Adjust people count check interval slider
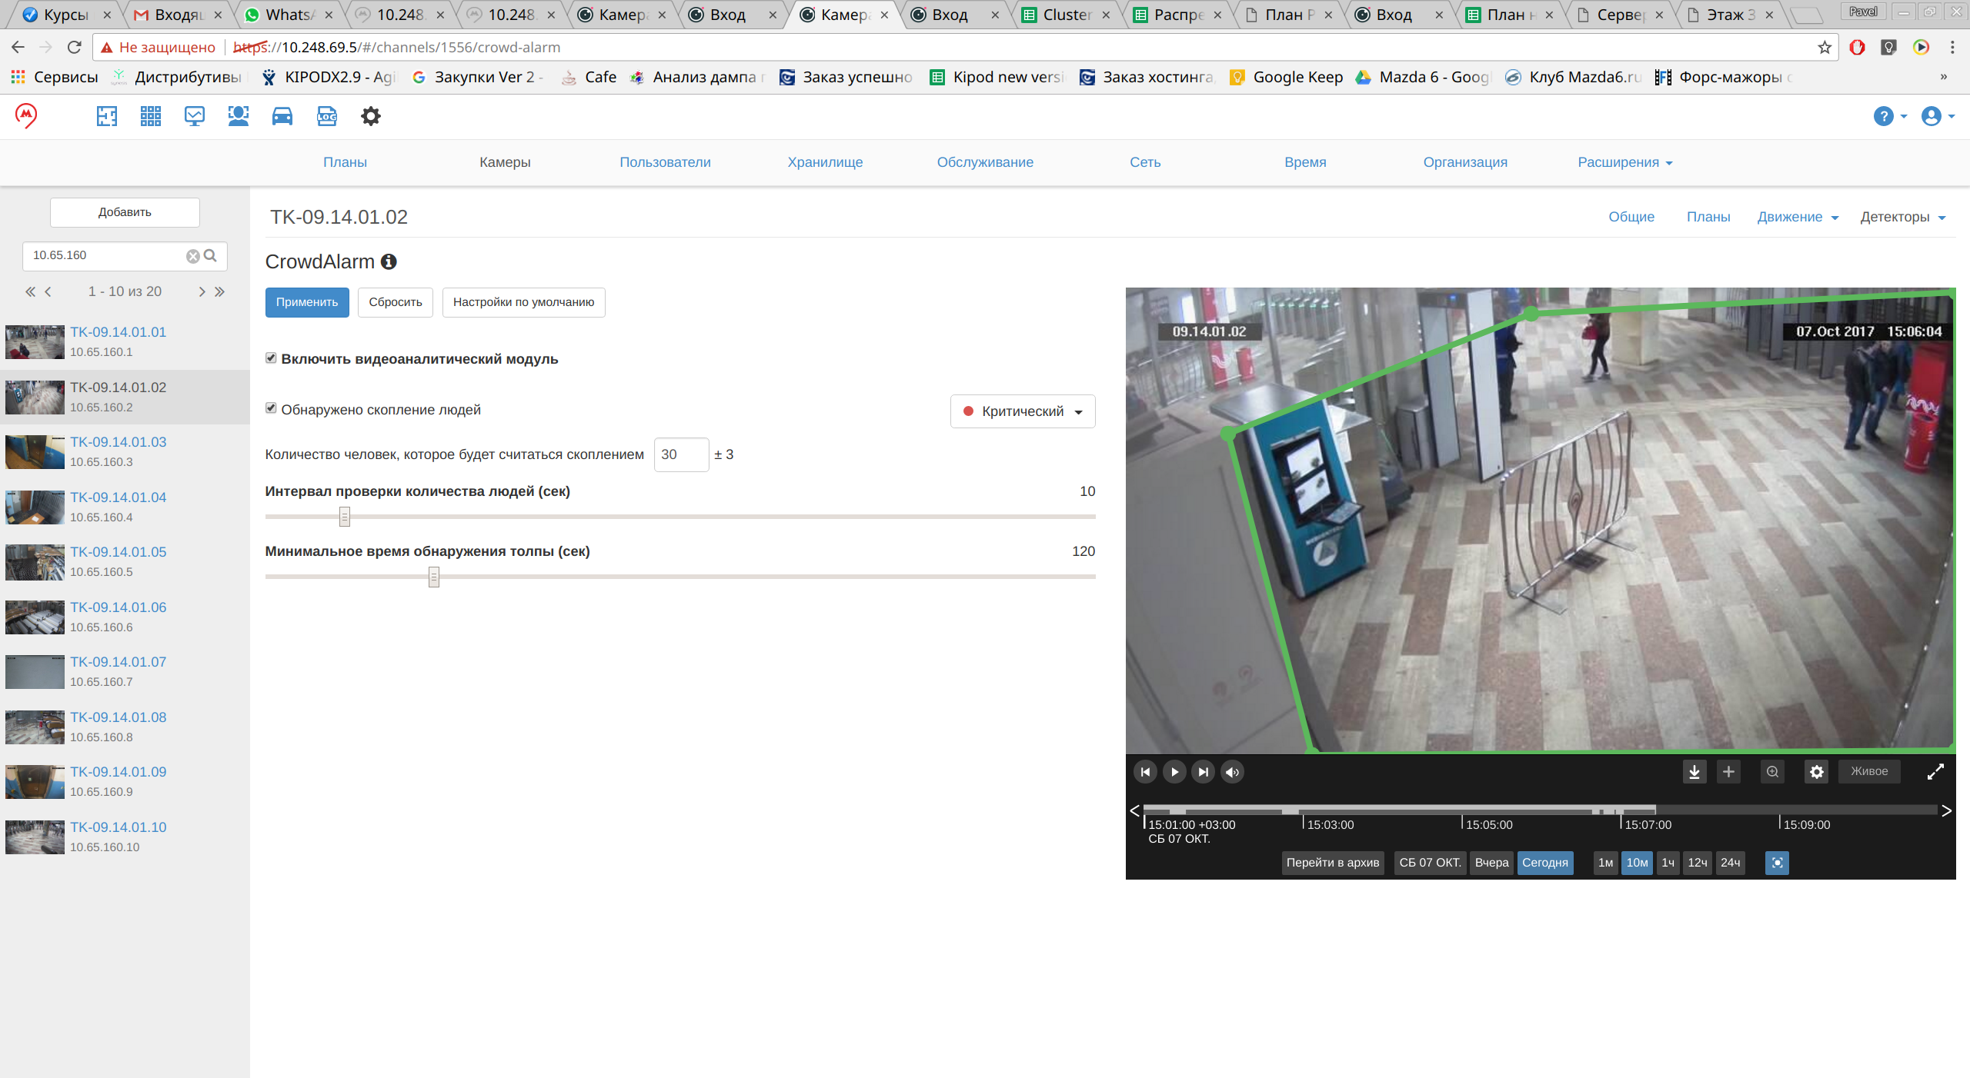The image size is (1970, 1078). coord(345,517)
